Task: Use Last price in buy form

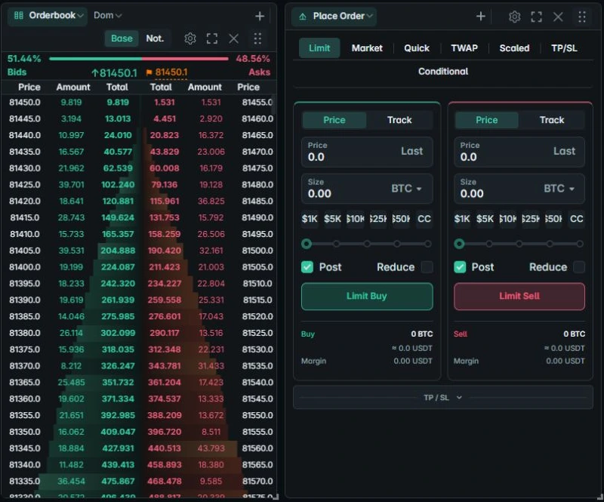Action: [411, 151]
